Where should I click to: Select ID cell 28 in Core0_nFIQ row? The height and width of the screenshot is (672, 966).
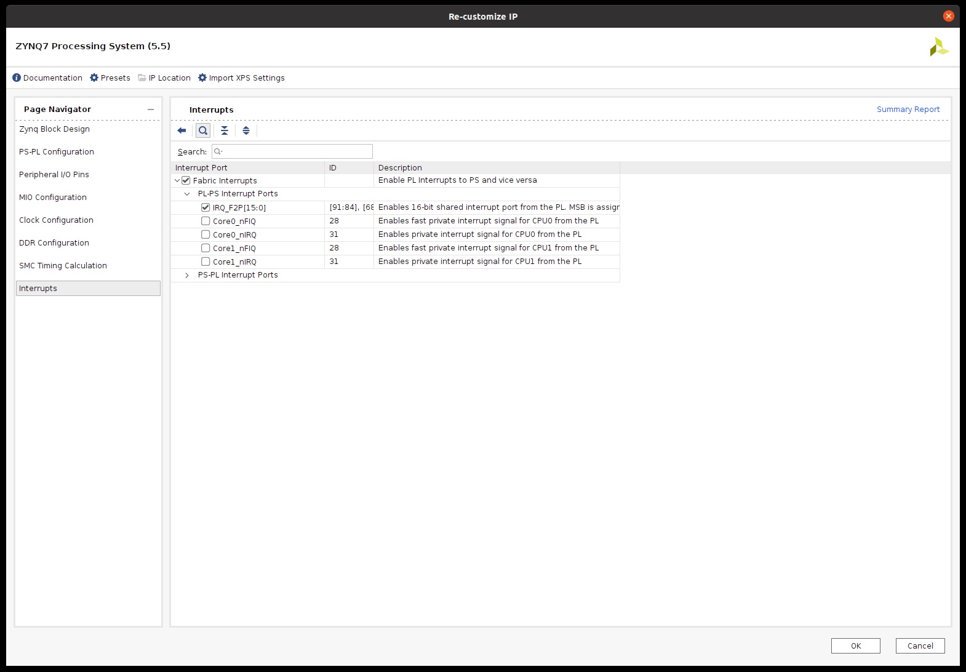click(x=349, y=221)
